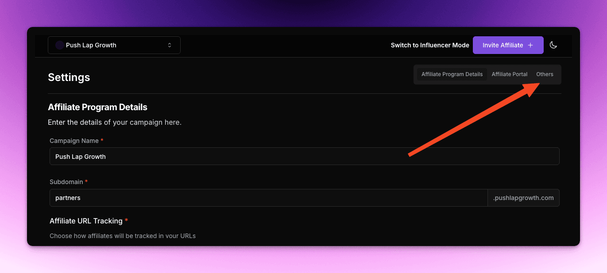Click the Affiliate URL Tracking label
This screenshot has width=607, height=273.
86,221
